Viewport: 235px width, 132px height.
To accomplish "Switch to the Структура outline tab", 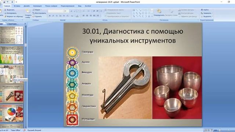I will (12, 24).
